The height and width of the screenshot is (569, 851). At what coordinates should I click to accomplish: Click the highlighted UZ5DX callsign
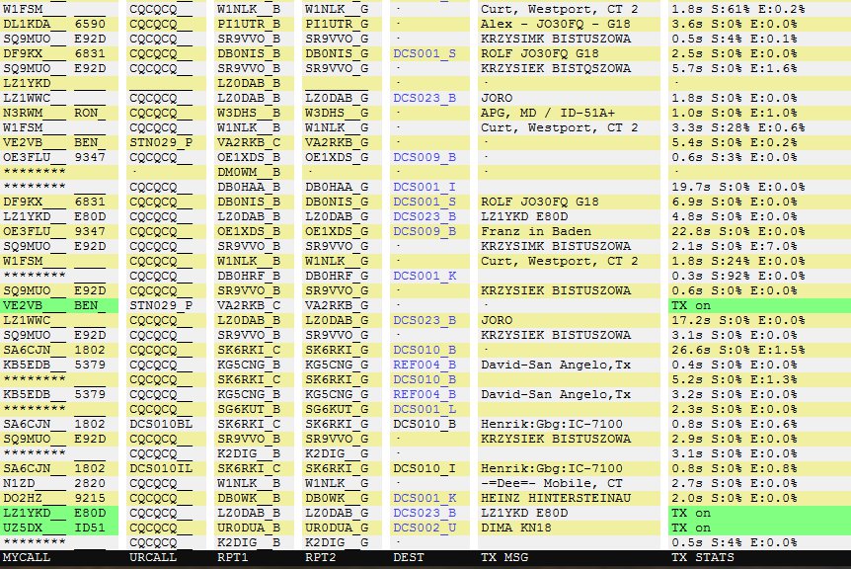[24, 528]
